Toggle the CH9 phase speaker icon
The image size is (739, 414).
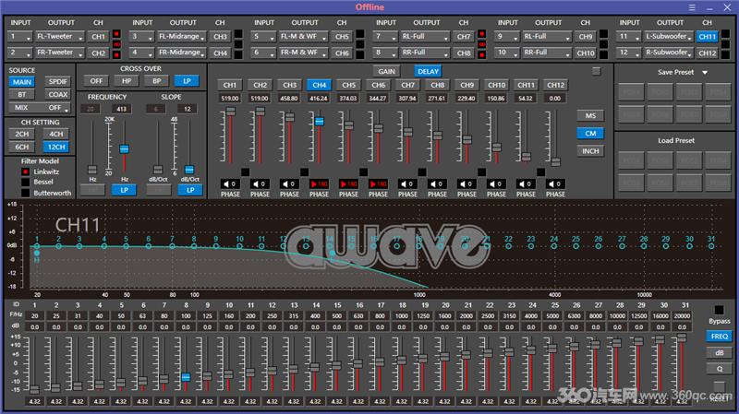tap(466, 183)
